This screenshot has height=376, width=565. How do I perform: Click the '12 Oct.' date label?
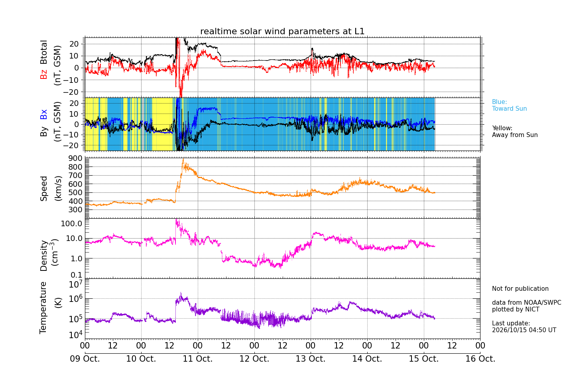click(254, 359)
